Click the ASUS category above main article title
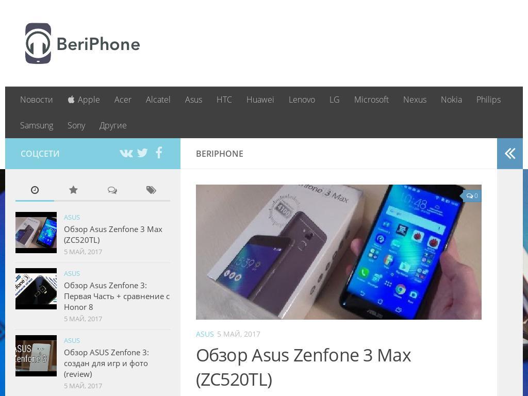 (x=205, y=334)
